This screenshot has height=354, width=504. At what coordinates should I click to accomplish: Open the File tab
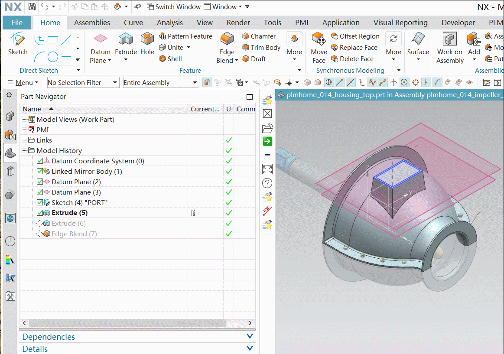(x=17, y=23)
